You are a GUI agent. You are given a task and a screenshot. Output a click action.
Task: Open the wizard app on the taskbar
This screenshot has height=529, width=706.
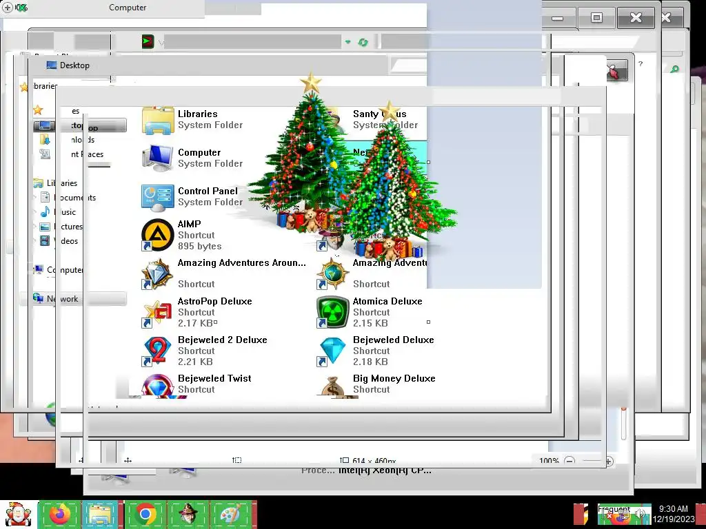click(x=188, y=514)
